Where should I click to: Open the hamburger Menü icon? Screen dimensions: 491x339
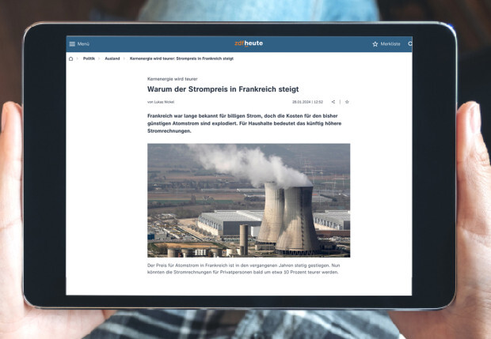click(72, 44)
